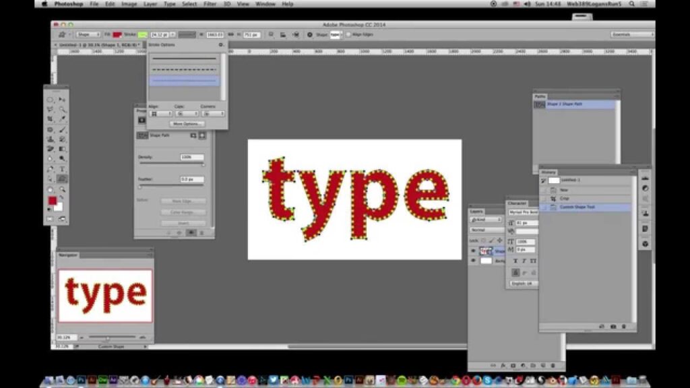Click the red foreground color swatch

pos(53,201)
